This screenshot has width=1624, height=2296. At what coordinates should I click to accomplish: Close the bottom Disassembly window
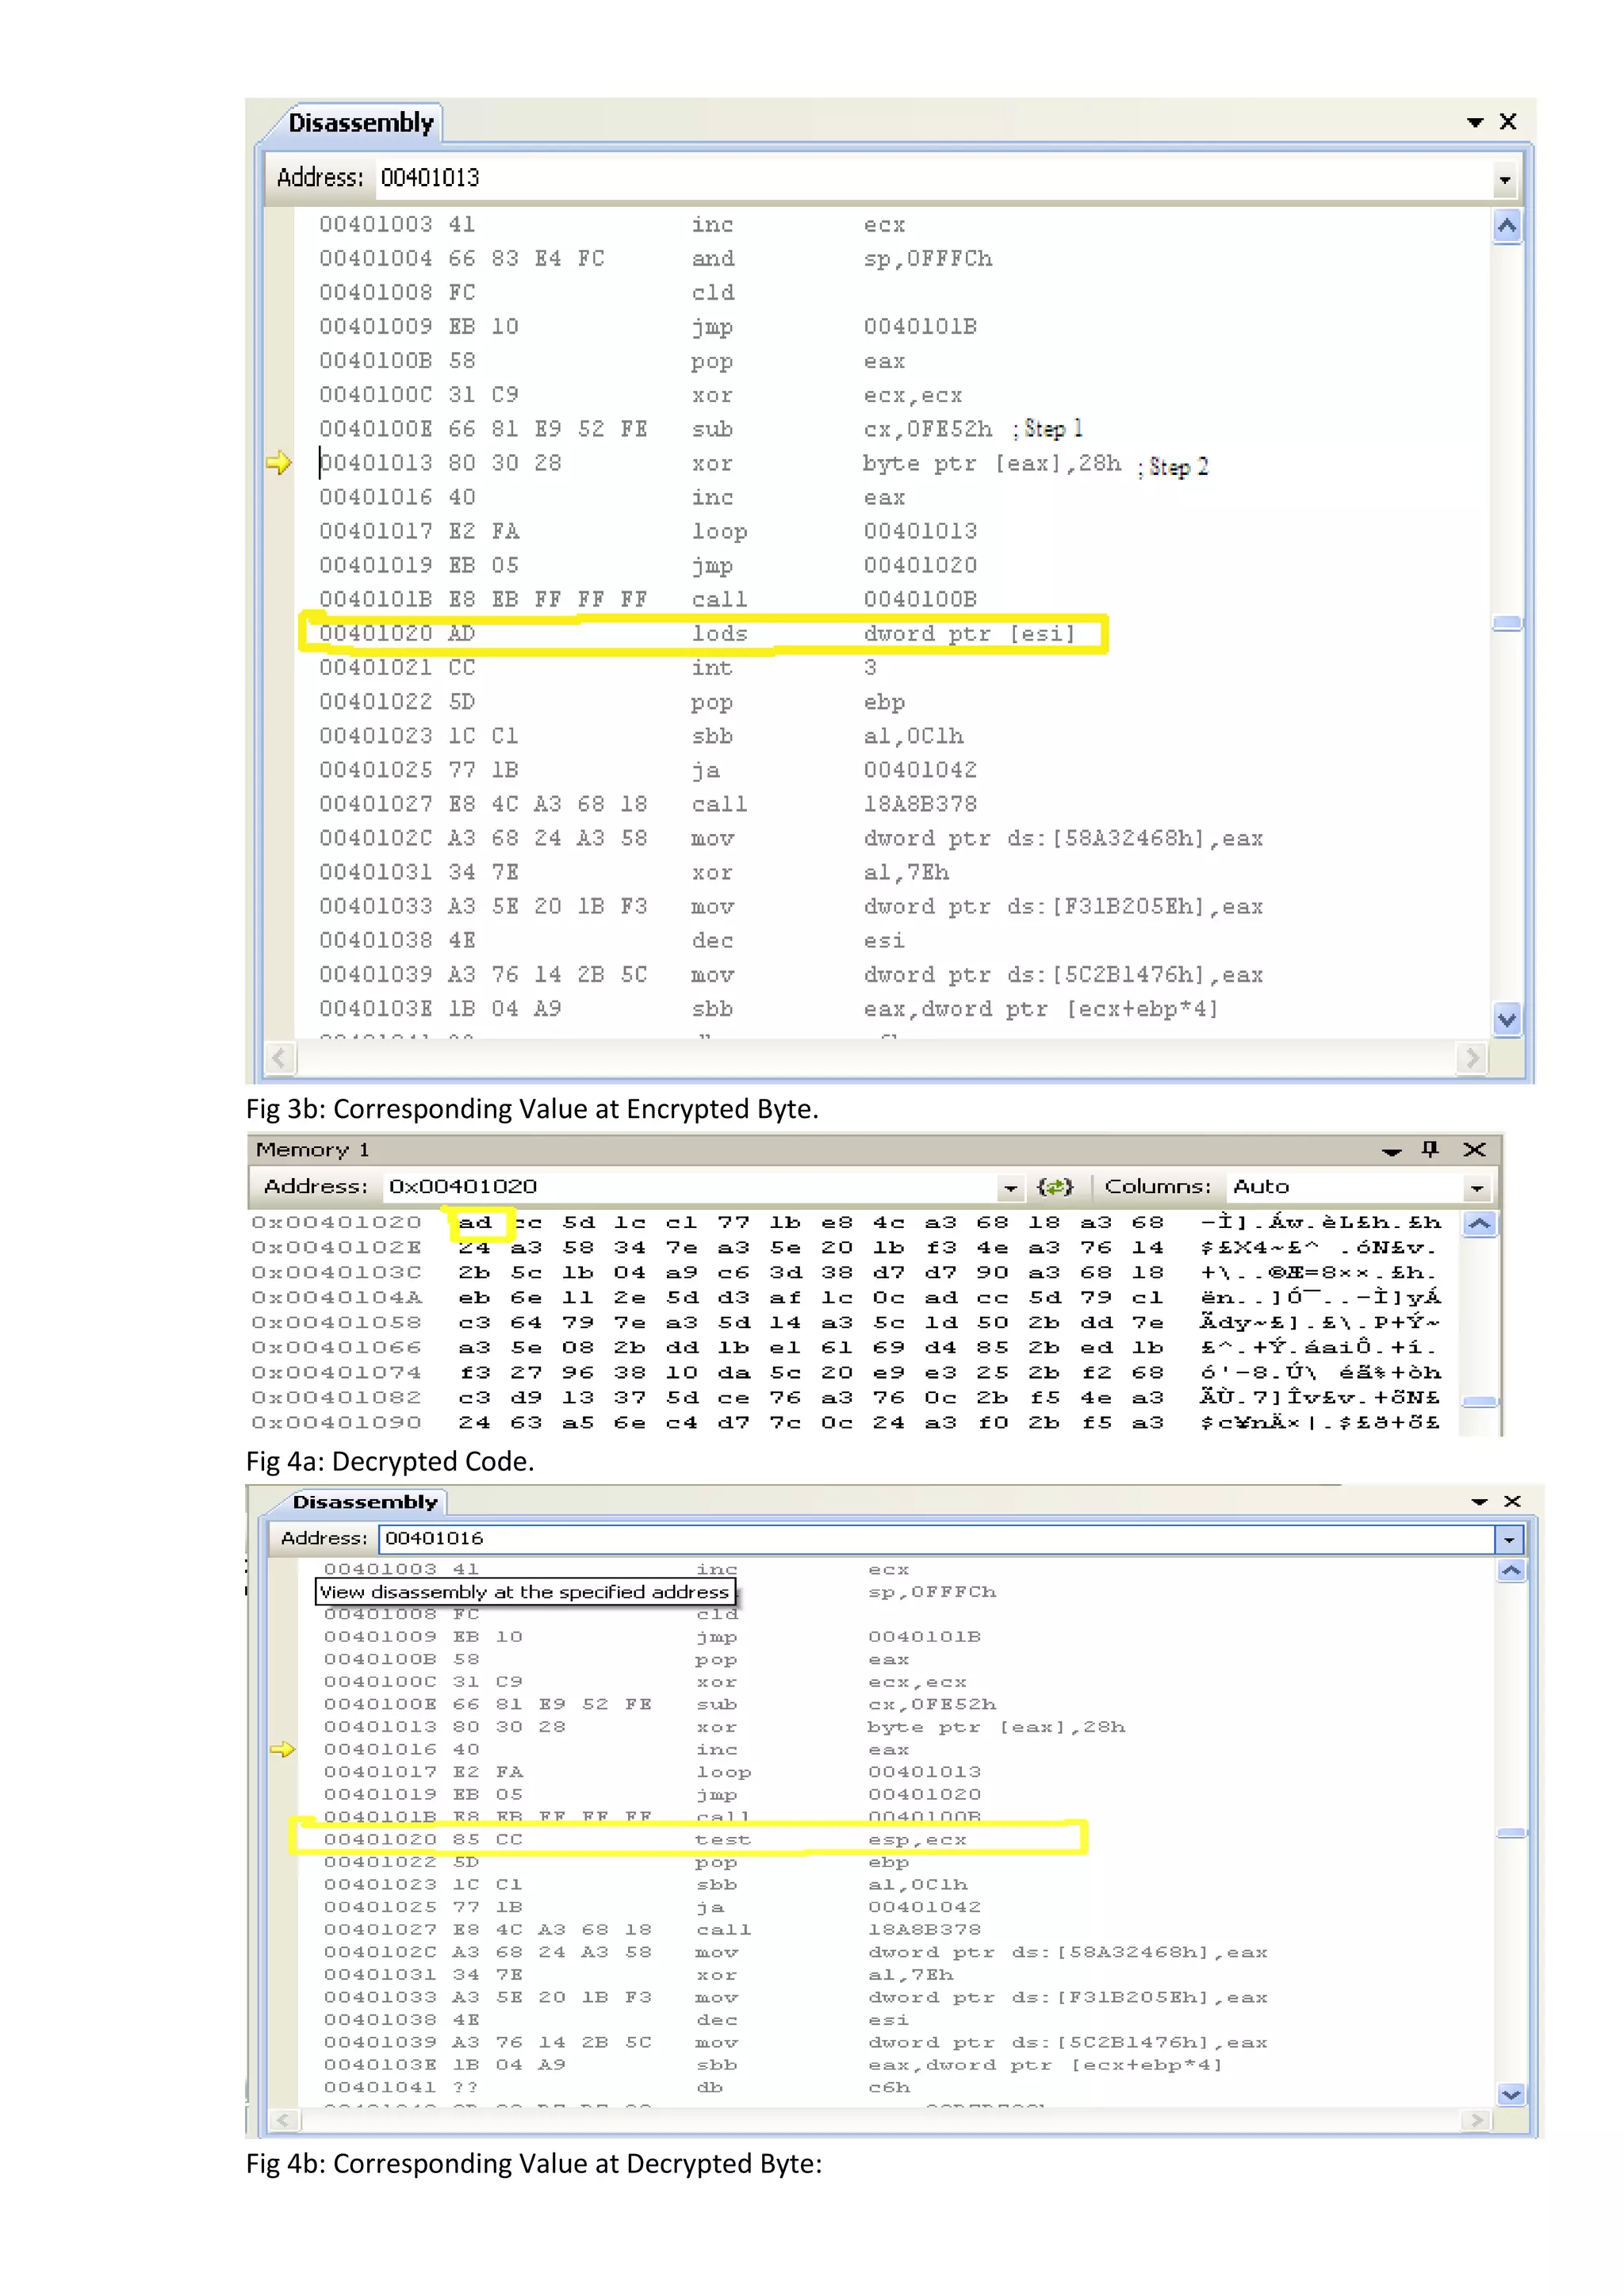pos(1512,1501)
